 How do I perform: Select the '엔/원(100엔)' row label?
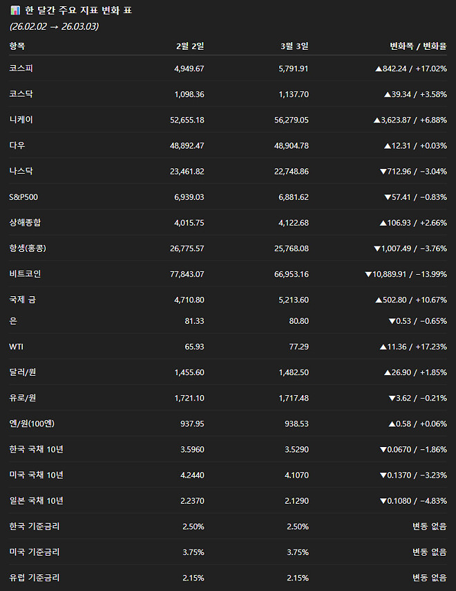[32, 424]
